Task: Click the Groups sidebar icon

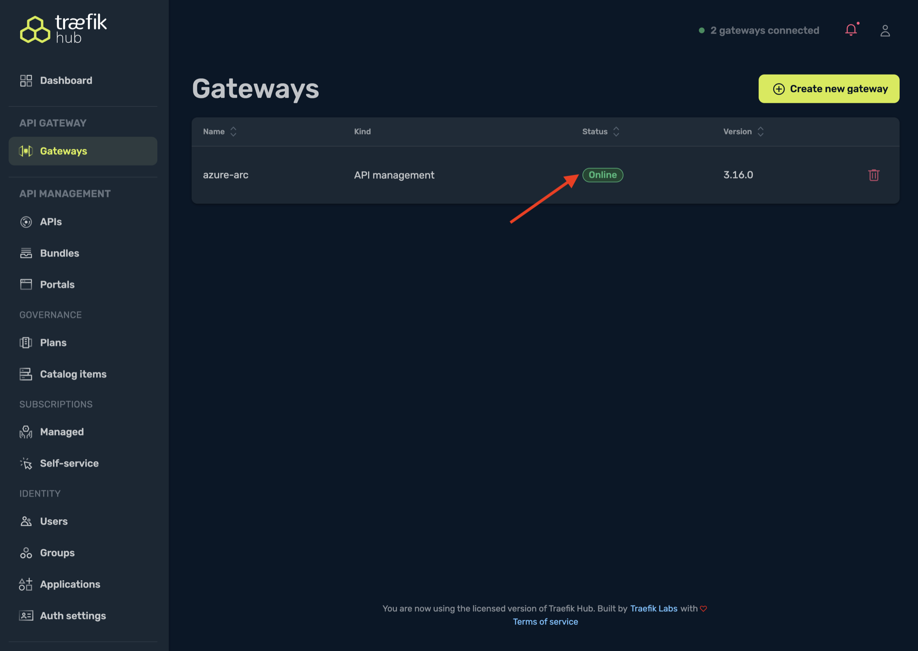Action: point(26,553)
